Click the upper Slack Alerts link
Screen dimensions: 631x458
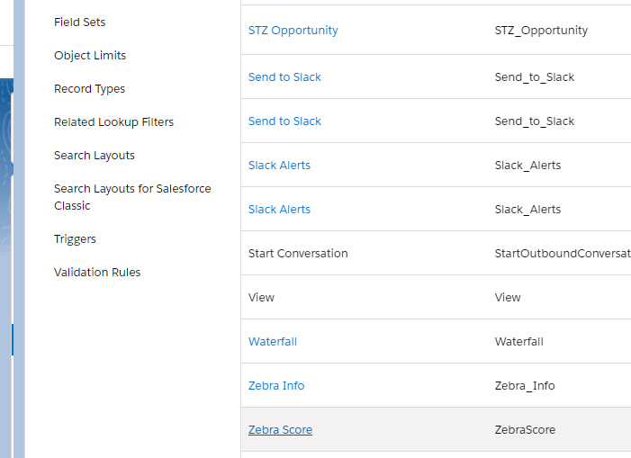pos(279,166)
